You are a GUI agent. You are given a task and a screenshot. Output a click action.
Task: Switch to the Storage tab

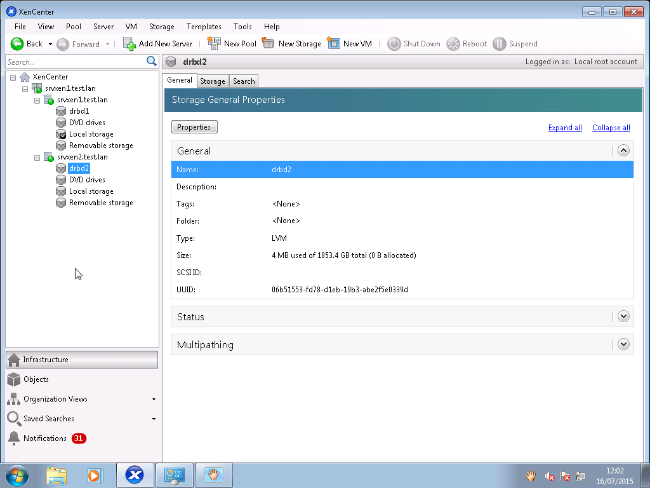pos(213,81)
